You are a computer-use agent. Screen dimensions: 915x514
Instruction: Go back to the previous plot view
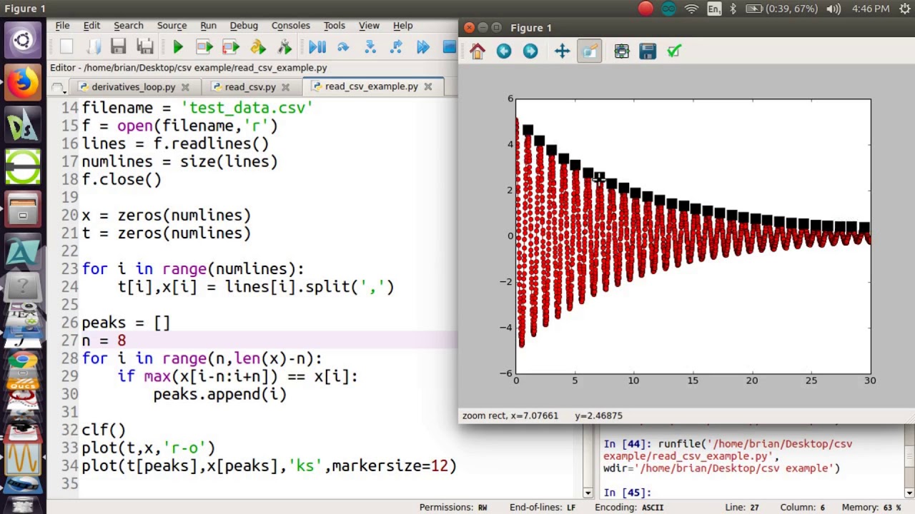pyautogui.click(x=504, y=51)
